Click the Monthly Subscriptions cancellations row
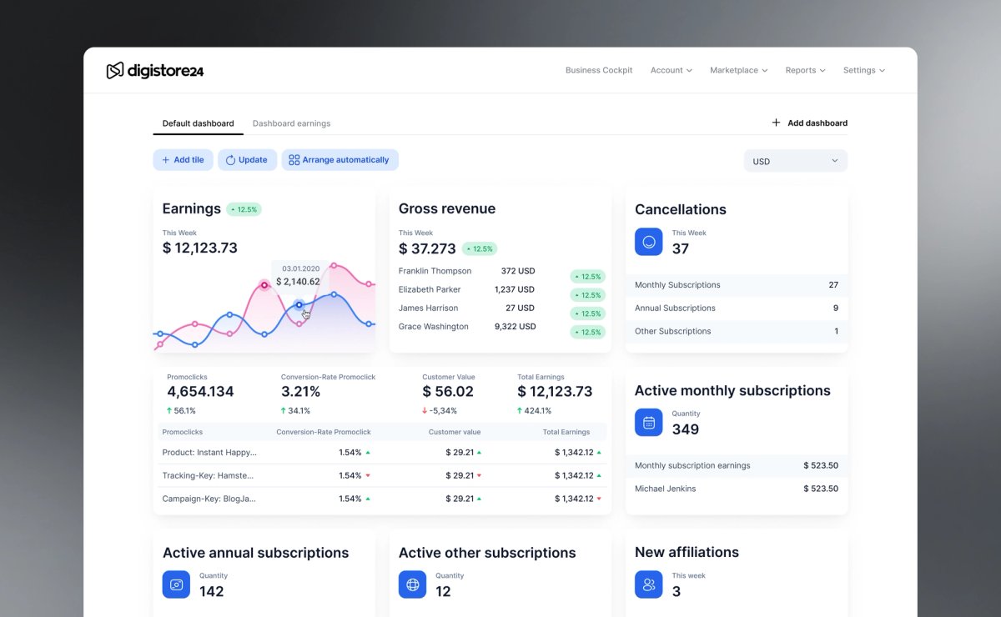The width and height of the screenshot is (1001, 617). coord(737,285)
